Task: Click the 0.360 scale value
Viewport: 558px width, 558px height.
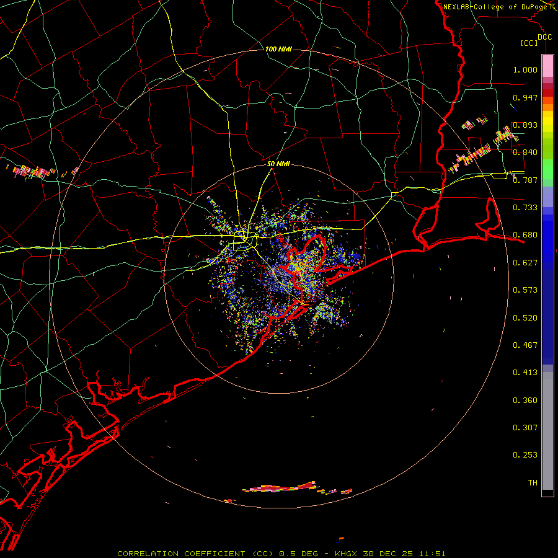Action: pyautogui.click(x=525, y=401)
